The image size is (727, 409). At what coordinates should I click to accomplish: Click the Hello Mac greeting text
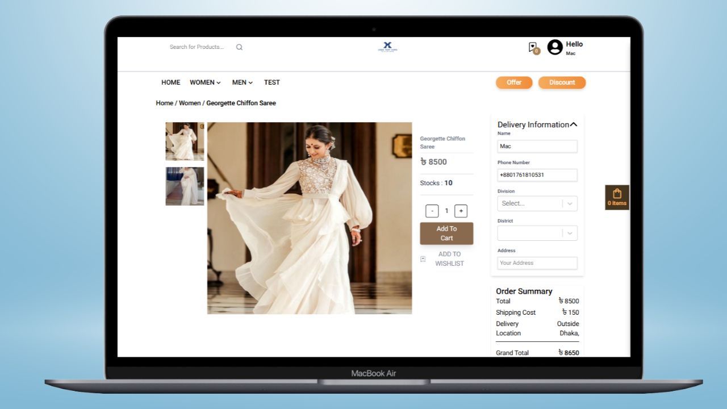(x=574, y=48)
